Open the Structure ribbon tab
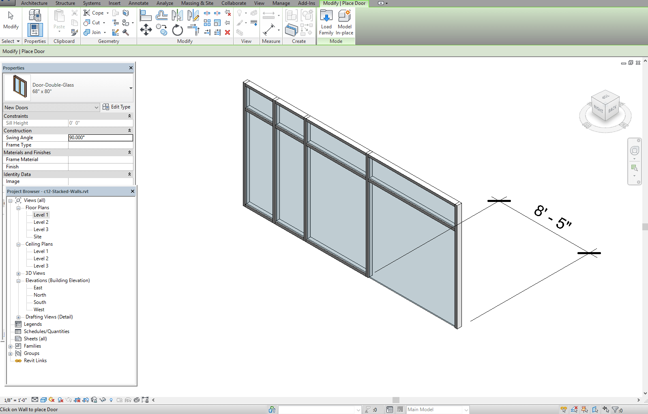The width and height of the screenshot is (648, 414). 65,3
